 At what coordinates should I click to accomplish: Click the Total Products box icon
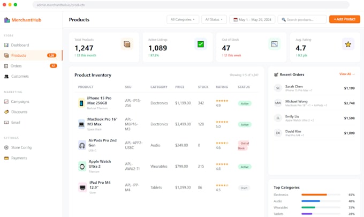(x=127, y=44)
